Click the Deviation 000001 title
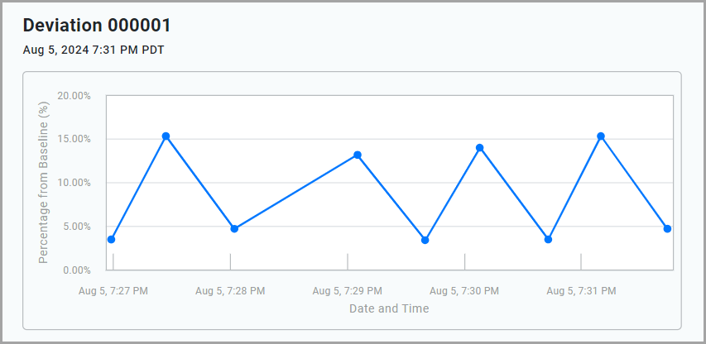Screen dimensions: 706x344 coord(97,26)
